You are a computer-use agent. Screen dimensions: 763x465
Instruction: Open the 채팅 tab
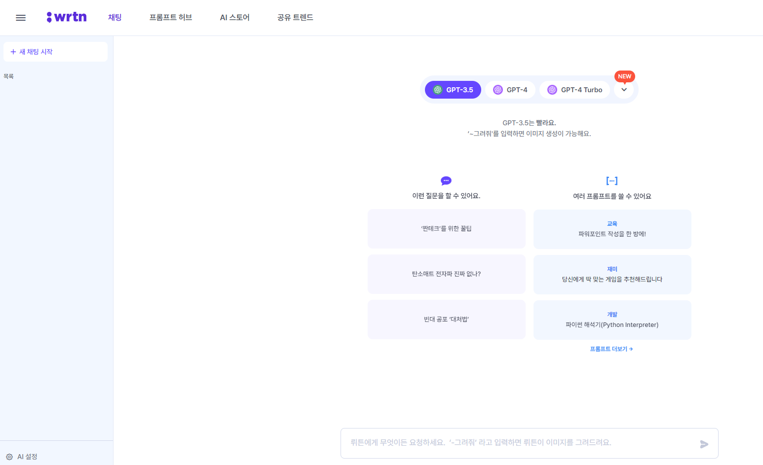[115, 17]
